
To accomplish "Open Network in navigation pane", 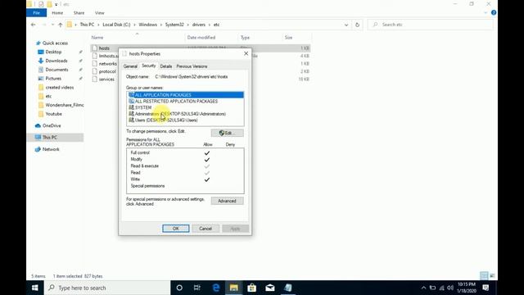I will (x=51, y=149).
